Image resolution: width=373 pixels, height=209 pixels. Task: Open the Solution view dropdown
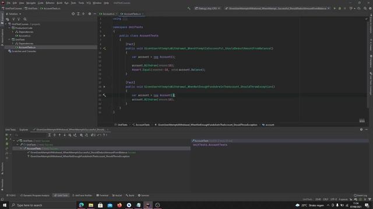tap(13, 14)
